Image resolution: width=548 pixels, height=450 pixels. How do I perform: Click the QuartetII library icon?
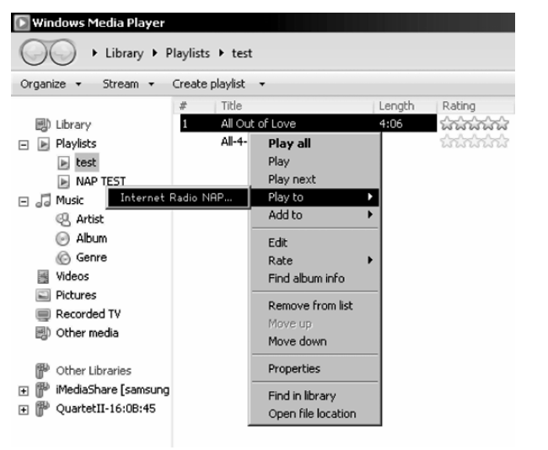(x=42, y=409)
